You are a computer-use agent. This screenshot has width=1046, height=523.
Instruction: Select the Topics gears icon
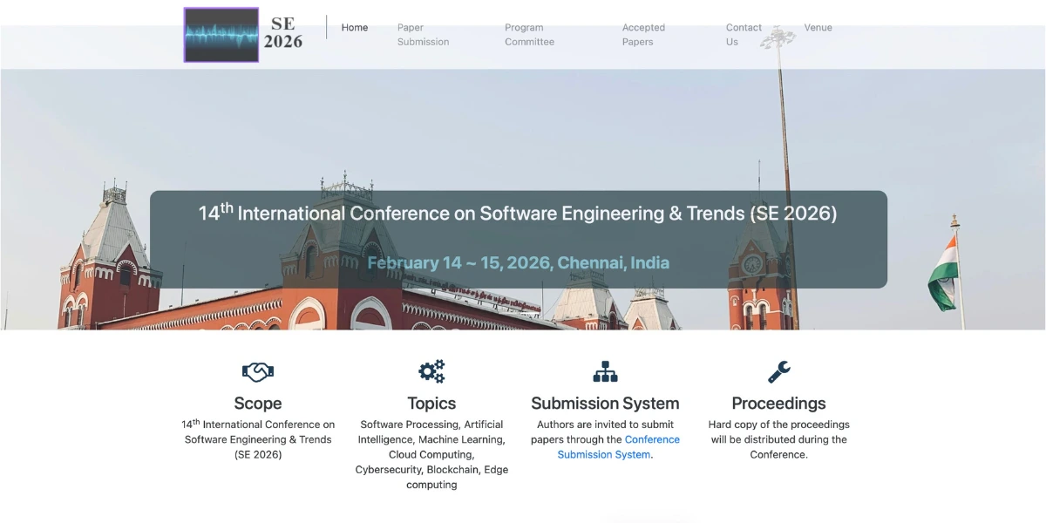(x=431, y=371)
